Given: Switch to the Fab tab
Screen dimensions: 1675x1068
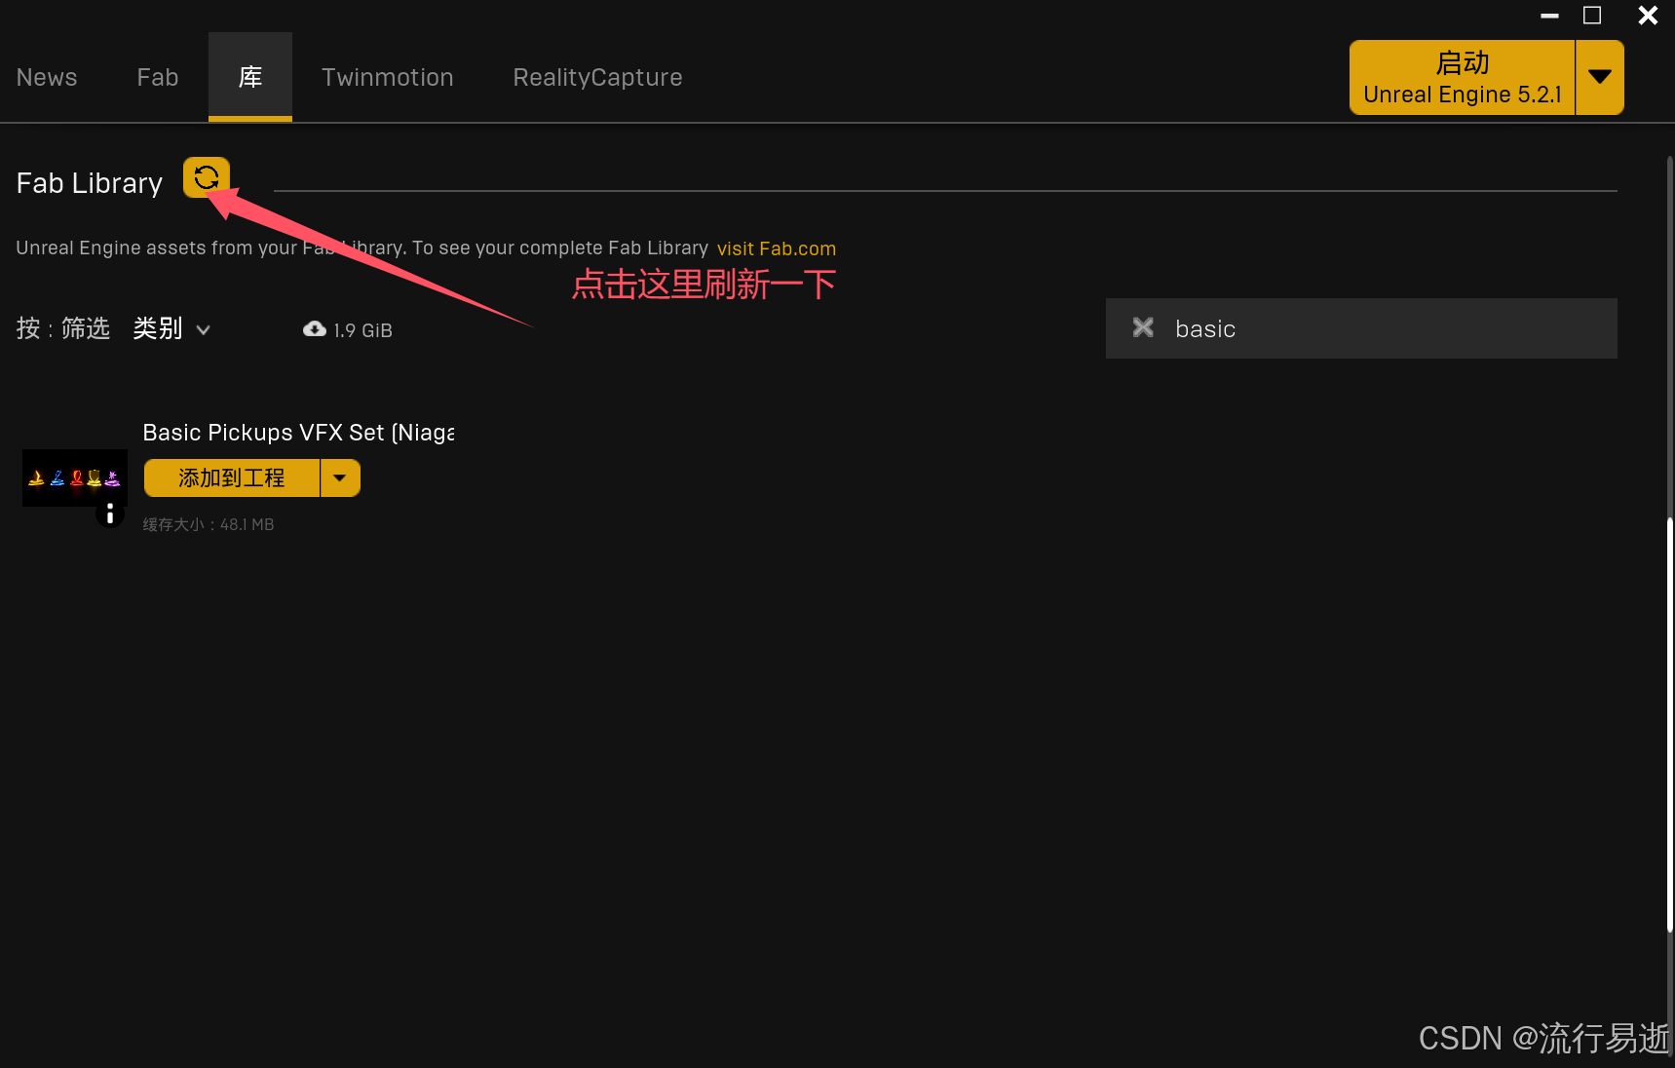Looking at the screenshot, I should click(158, 77).
